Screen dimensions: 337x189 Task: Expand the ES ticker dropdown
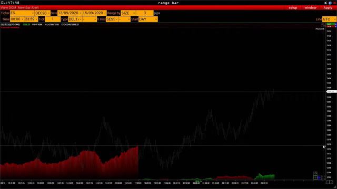click(x=22, y=13)
